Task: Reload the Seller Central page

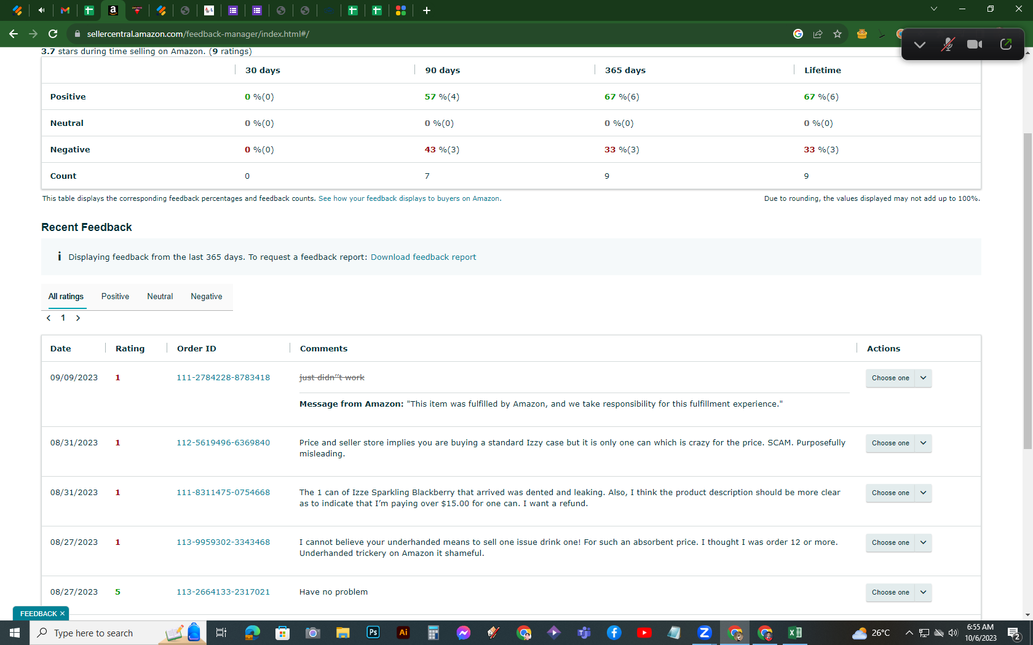Action: (x=53, y=34)
